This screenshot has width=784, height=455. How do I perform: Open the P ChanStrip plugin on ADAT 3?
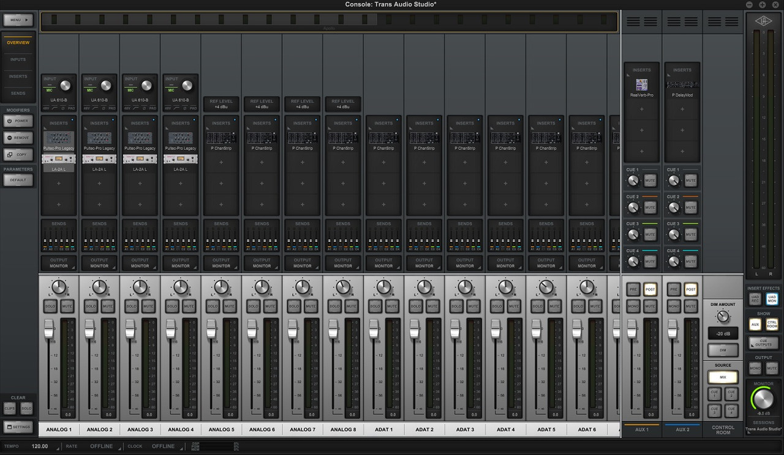(x=465, y=138)
